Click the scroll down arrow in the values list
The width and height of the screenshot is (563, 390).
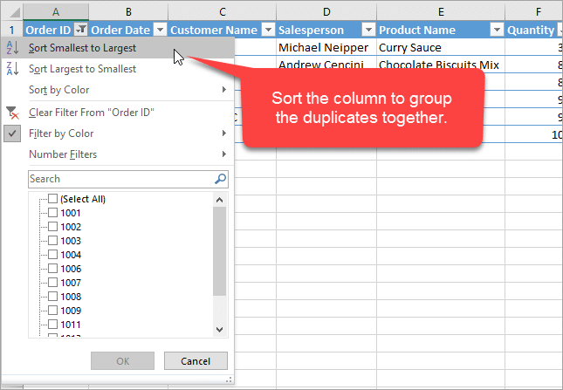[x=220, y=329]
